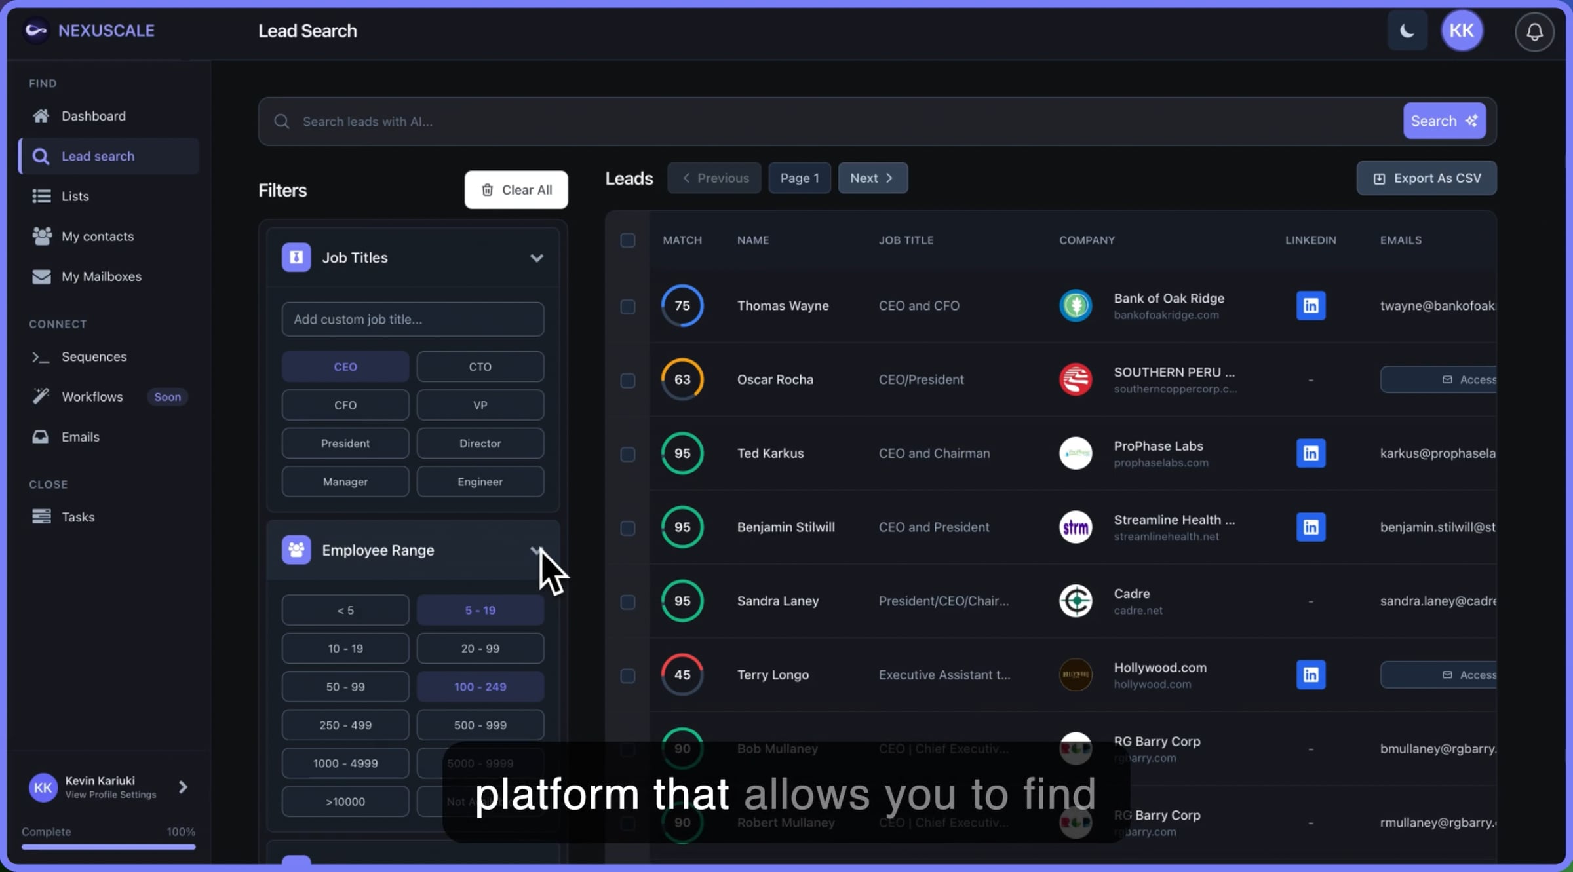Check the Ted Karkus row checkbox
Image resolution: width=1573 pixels, height=872 pixels.
point(628,454)
